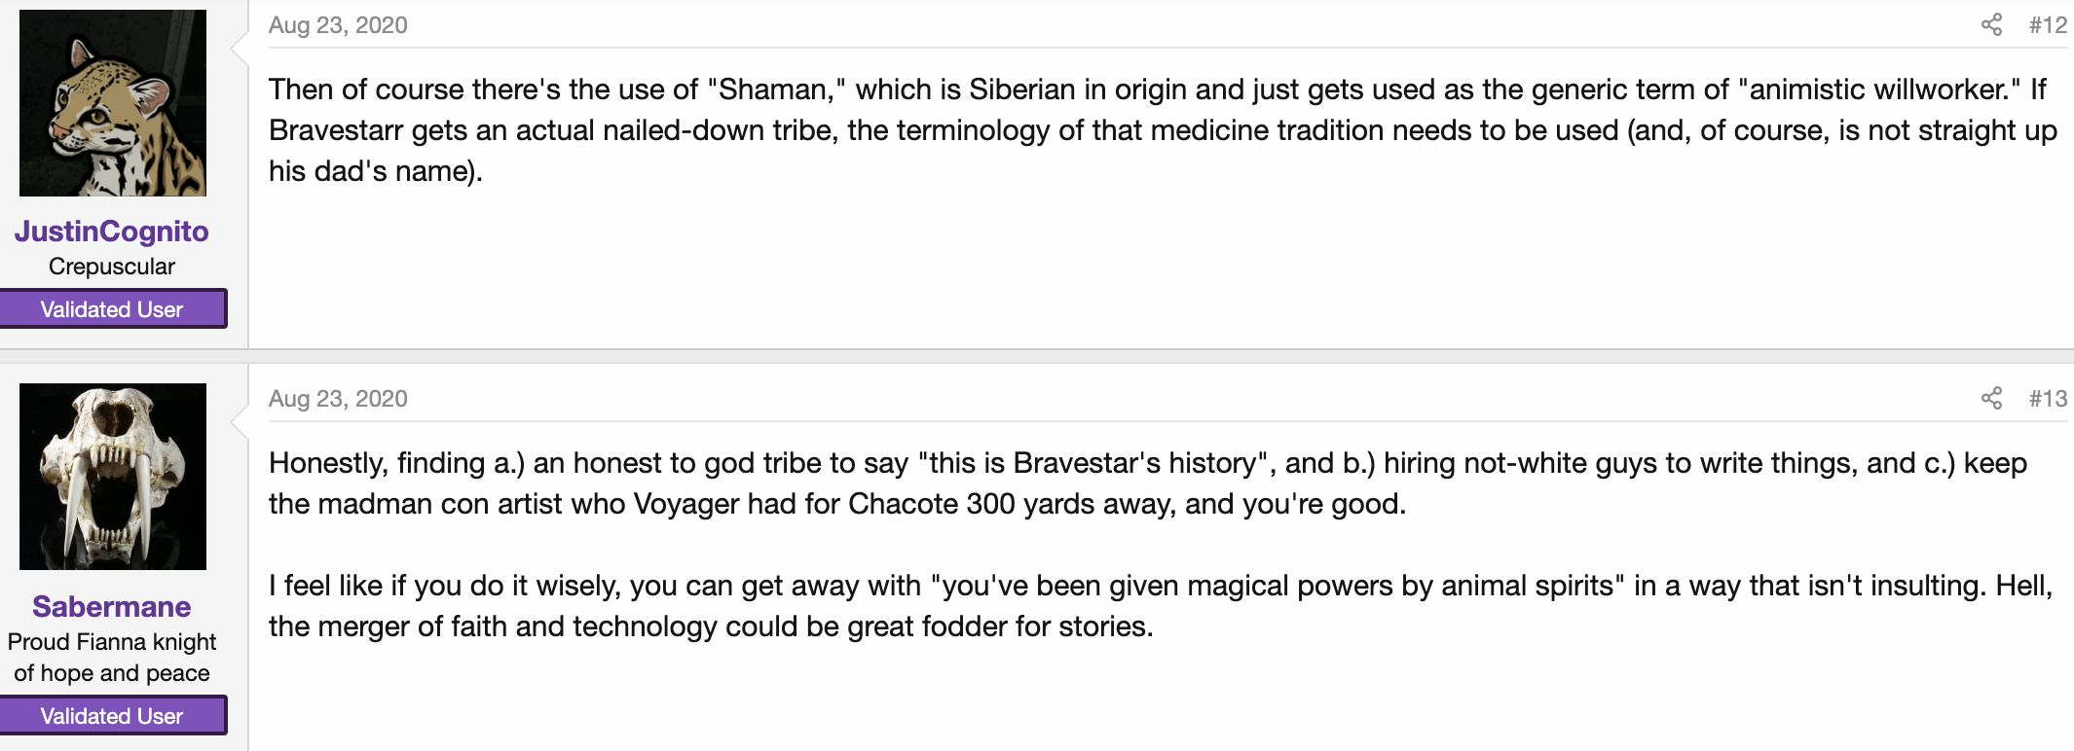The image size is (2074, 751).
Task: Click Validated User banner under JustinCognito
Action: pyautogui.click(x=112, y=309)
